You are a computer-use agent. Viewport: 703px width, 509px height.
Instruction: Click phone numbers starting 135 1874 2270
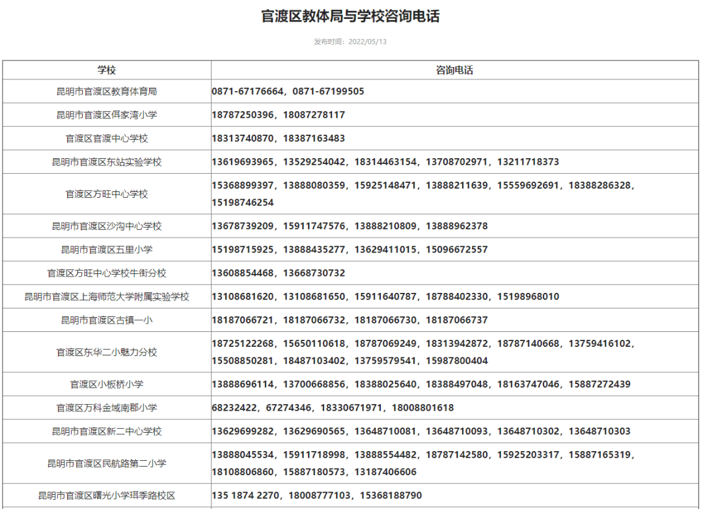click(x=316, y=495)
